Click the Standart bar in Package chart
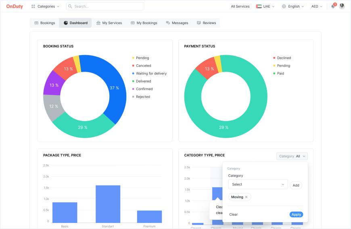This screenshot has width=351, height=229. click(108, 204)
